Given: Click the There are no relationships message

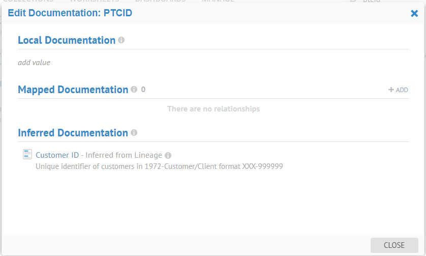Looking at the screenshot, I should [214, 109].
